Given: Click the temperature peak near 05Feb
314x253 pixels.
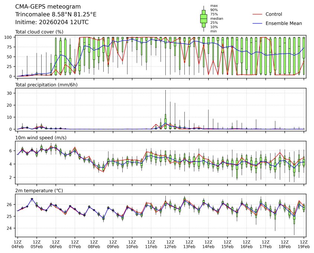Looking at the screenshot, I should point(32,199).
